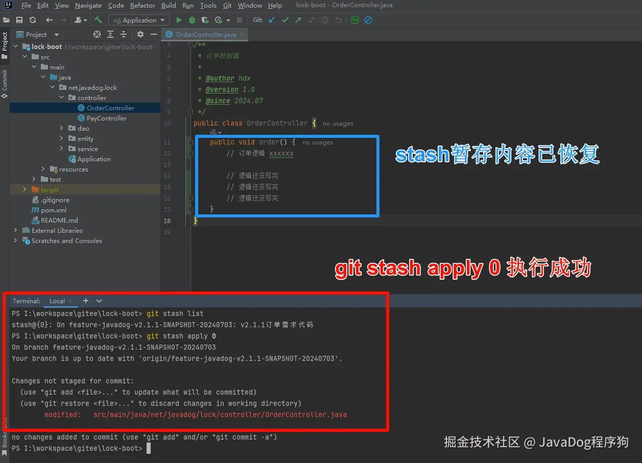Close the OrderController.java tab
Image resolution: width=642 pixels, height=463 pixels.
coord(243,35)
